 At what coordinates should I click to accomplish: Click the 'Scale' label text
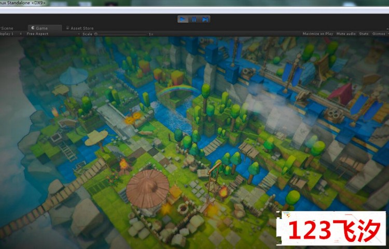87,34
